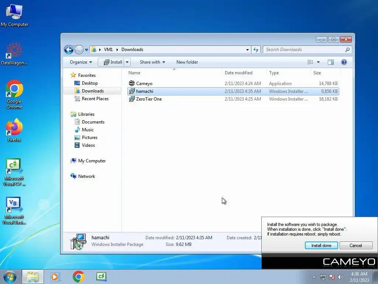Open the view options dropdown arrow
This screenshot has height=284, width=378.
318,62
